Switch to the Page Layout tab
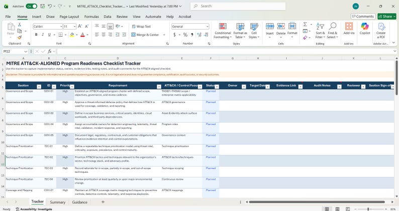This screenshot has height=211, width=399. click(69, 17)
